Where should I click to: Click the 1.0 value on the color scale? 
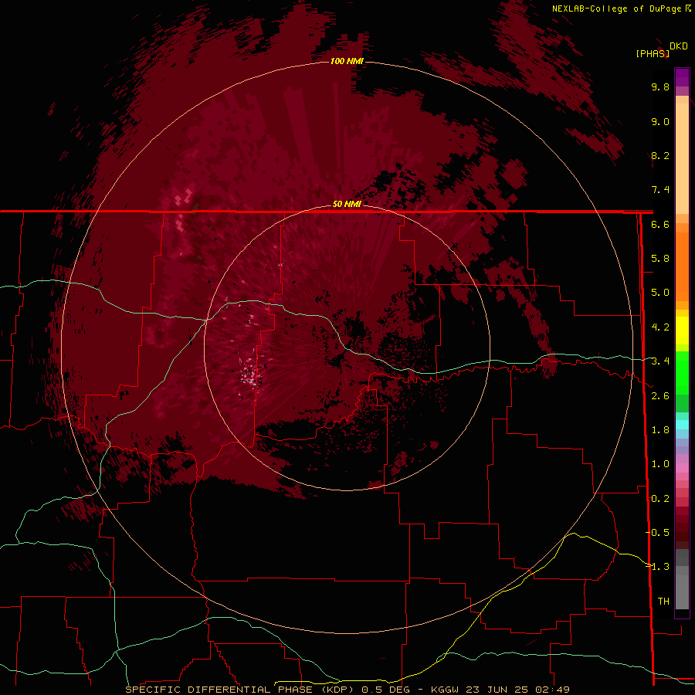660,464
